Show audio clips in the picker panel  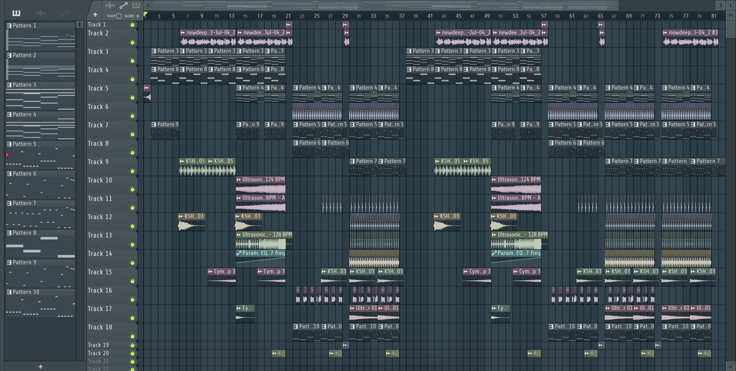click(41, 13)
